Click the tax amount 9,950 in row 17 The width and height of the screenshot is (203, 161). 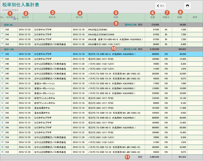tap(183, 113)
